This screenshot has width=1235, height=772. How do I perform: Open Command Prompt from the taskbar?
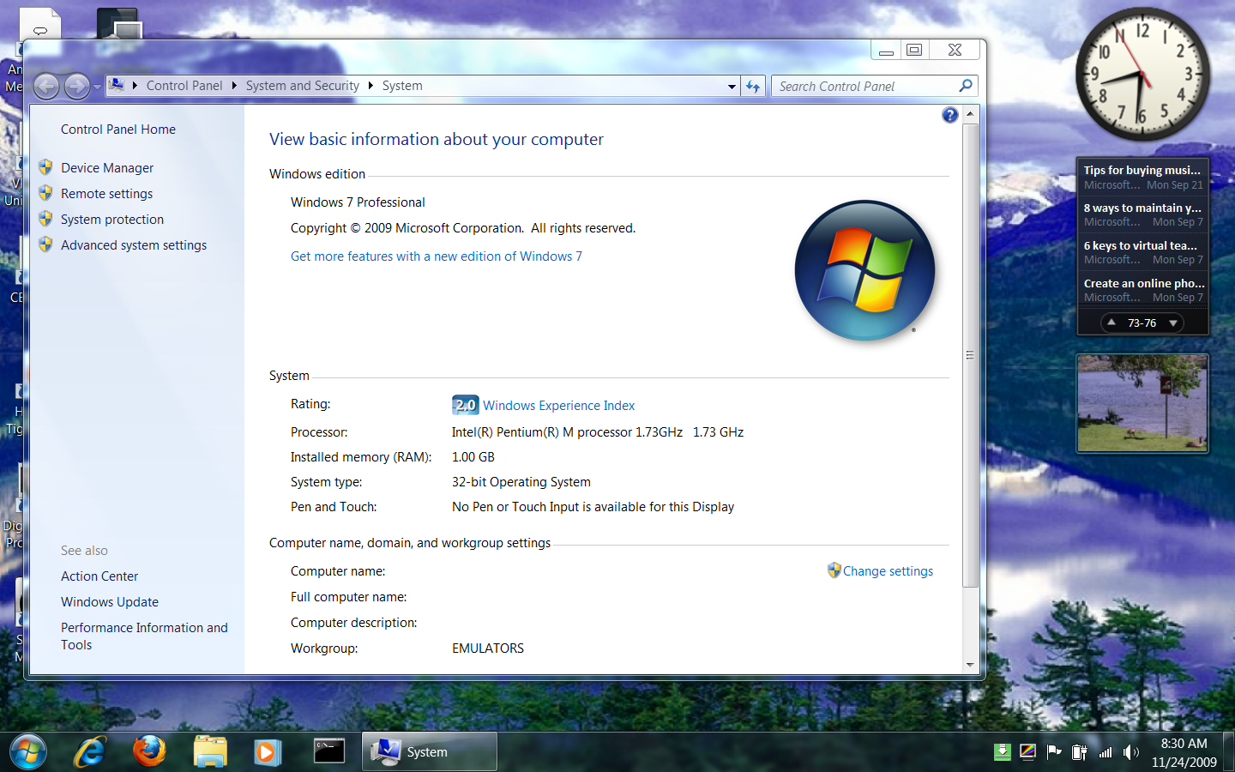pyautogui.click(x=329, y=751)
